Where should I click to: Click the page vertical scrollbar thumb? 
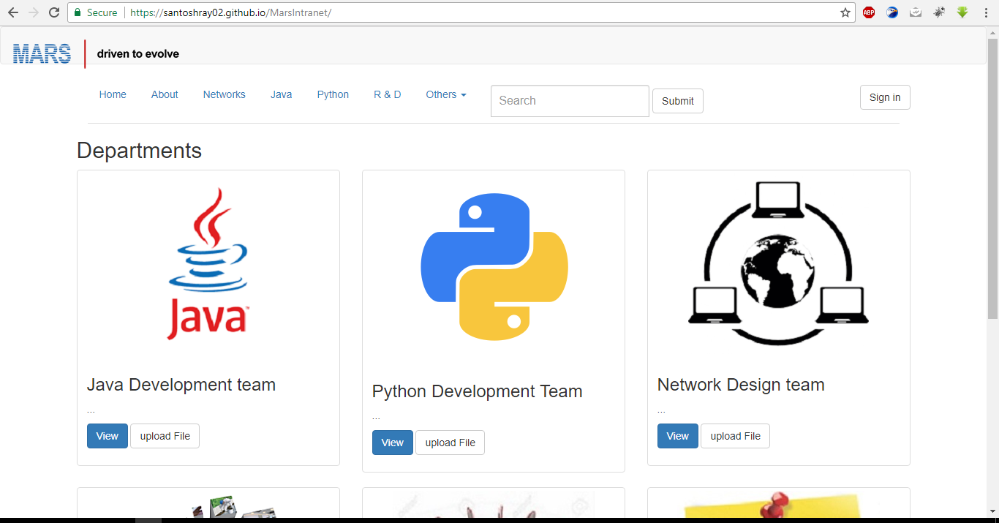click(992, 178)
